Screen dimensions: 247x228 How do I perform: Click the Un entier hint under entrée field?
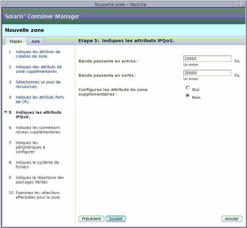click(x=191, y=65)
